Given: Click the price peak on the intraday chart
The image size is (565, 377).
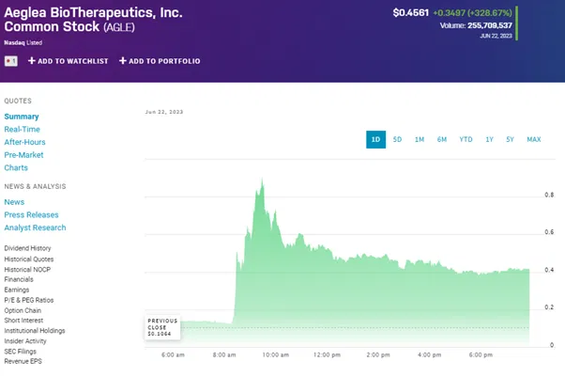Looking at the screenshot, I should [x=263, y=180].
